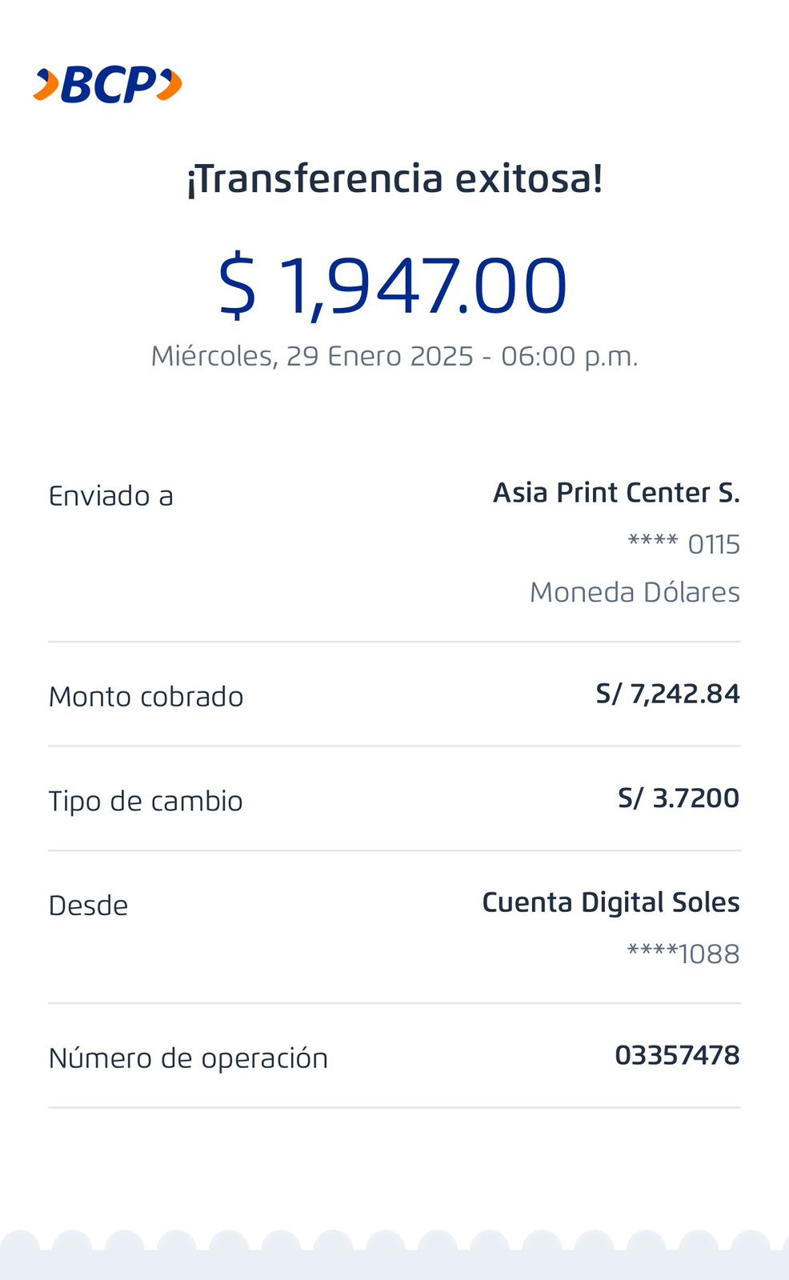Click the left orange chevron of logo

tap(46, 85)
